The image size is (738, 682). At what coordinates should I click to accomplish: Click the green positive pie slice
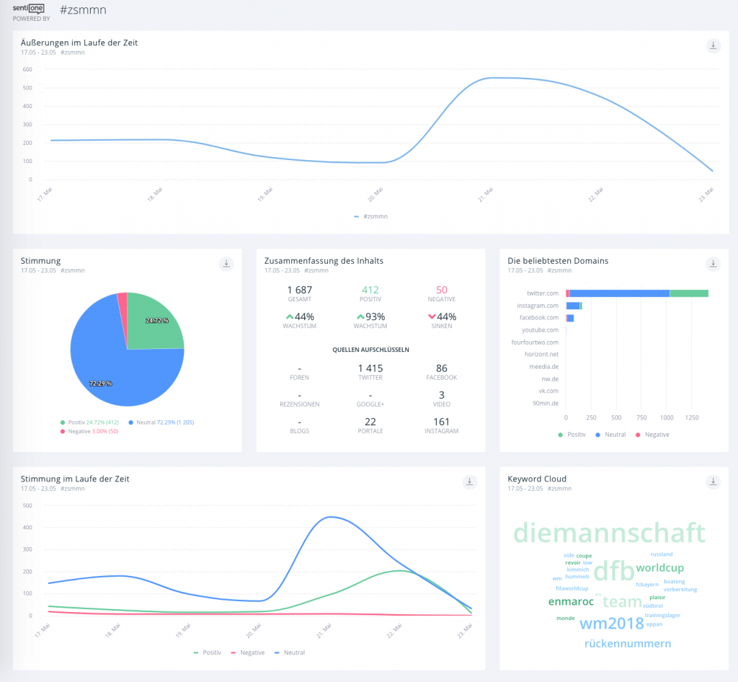153,326
